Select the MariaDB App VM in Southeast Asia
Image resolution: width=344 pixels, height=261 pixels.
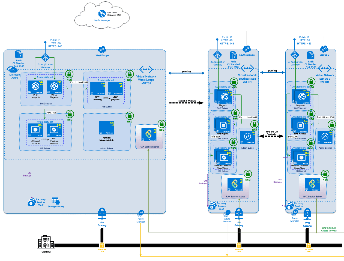(x=224, y=158)
